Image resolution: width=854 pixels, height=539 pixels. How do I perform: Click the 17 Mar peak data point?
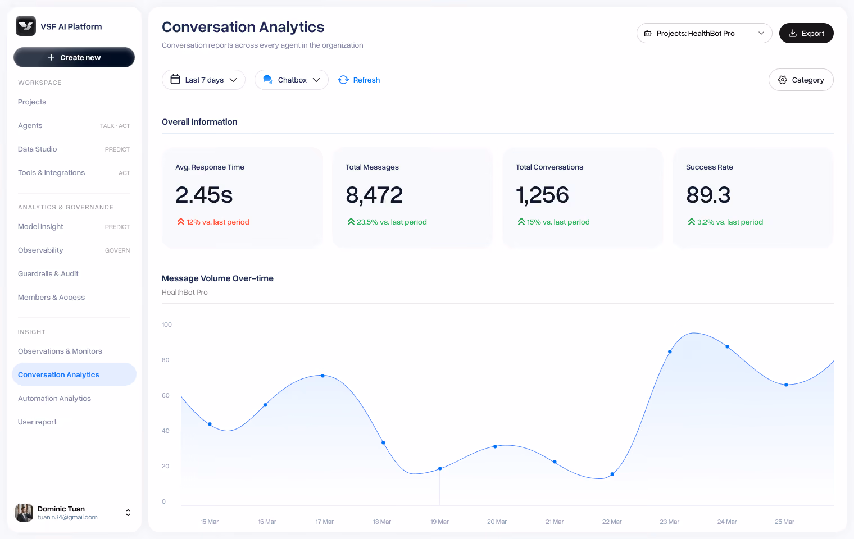pyautogui.click(x=322, y=376)
